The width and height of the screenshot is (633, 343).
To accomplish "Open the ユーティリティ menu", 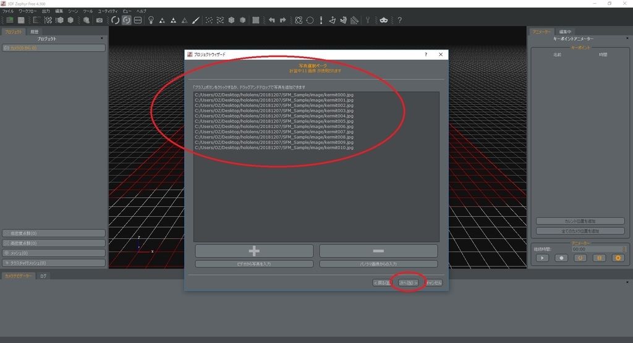I will pos(108,11).
